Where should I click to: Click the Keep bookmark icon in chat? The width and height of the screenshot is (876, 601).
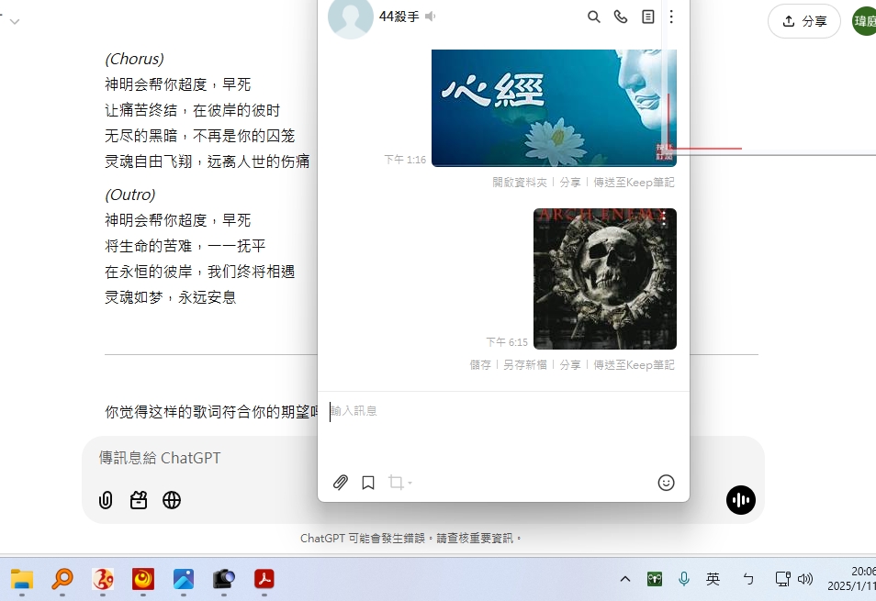(x=368, y=482)
